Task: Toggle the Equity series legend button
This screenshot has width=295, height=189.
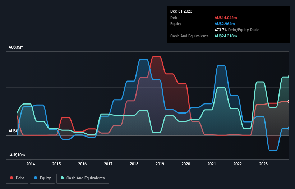Action: click(42, 178)
